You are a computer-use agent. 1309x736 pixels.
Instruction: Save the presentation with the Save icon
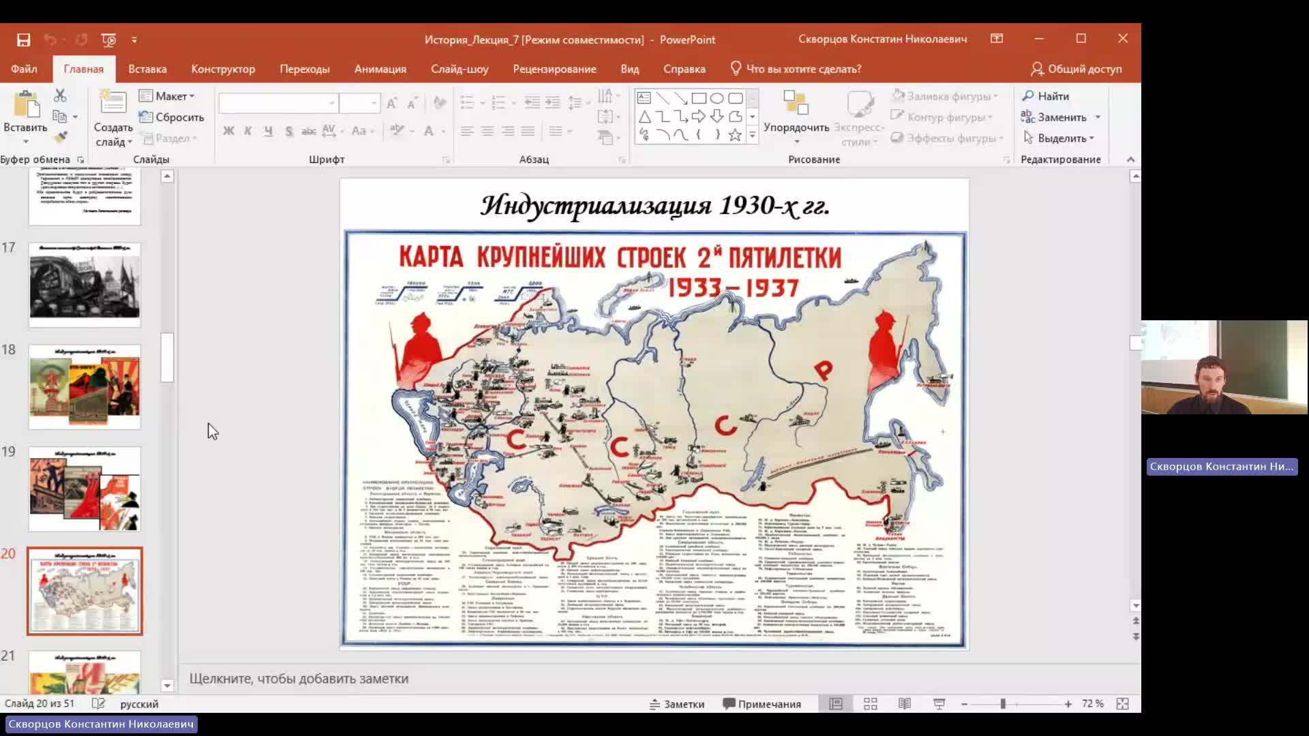coord(23,40)
